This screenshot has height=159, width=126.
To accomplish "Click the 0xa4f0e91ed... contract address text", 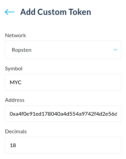I will 63,114.
